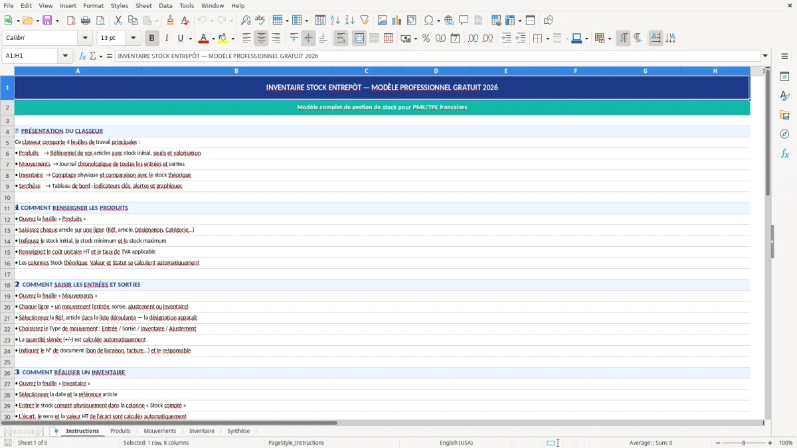
Task: Click the Select Function sum button
Action: point(92,56)
